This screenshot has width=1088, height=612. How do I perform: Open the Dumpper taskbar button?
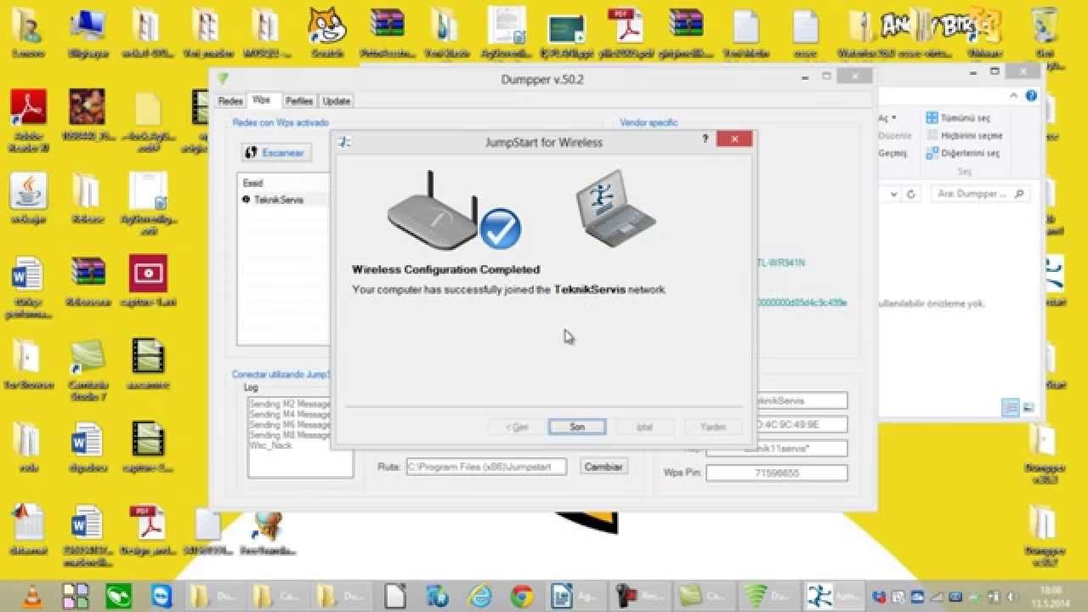pyautogui.click(x=770, y=596)
